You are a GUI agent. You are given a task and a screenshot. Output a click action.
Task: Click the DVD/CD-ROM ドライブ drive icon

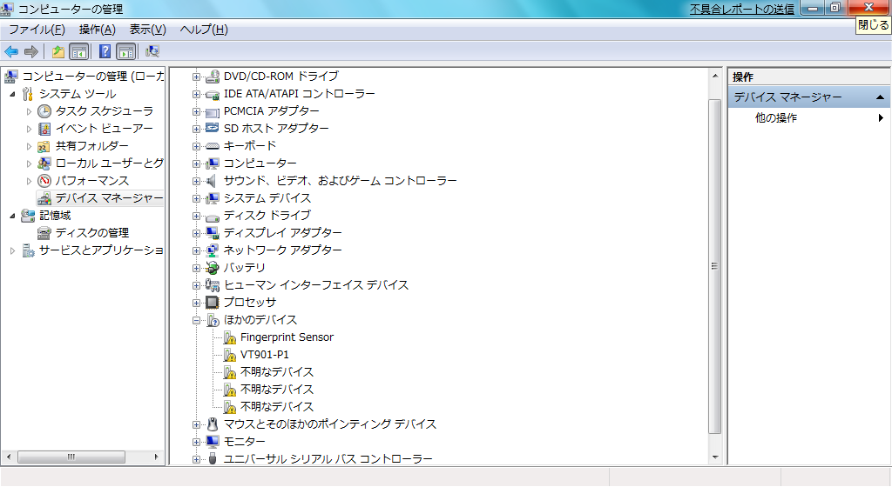[x=213, y=76]
